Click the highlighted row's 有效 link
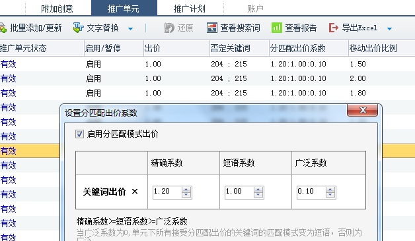The width and height of the screenshot is (415, 241). tap(9, 151)
